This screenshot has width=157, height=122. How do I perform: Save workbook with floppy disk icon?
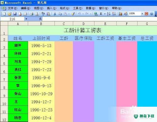coord(15,14)
